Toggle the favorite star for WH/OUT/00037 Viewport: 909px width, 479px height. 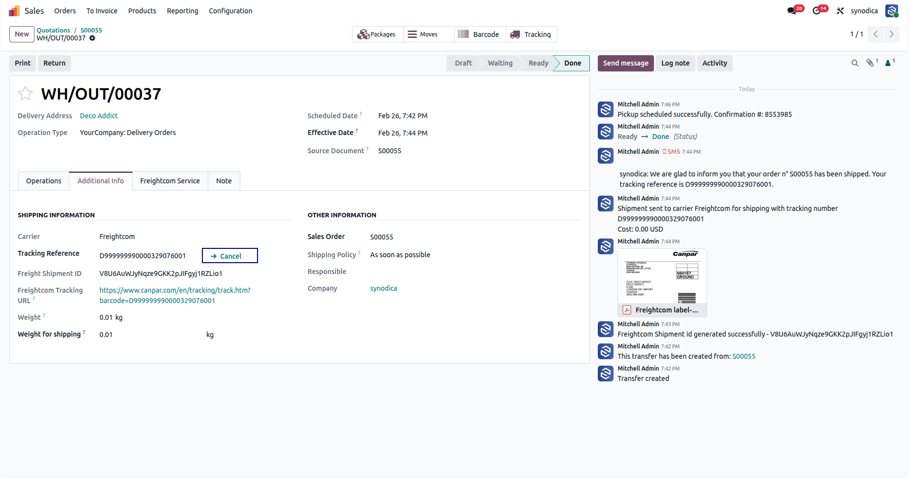(x=25, y=93)
